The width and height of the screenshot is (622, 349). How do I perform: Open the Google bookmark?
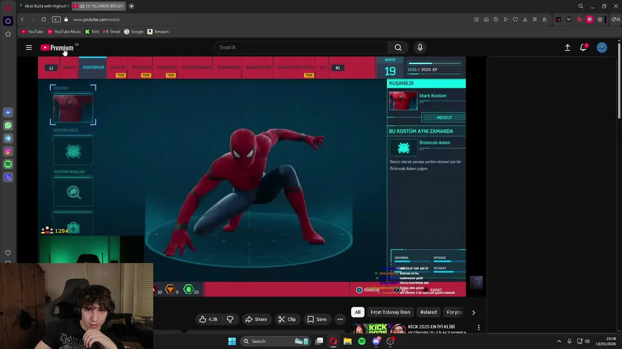pos(134,32)
